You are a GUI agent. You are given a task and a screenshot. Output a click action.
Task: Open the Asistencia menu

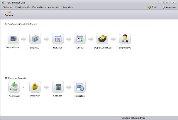point(54,7)
